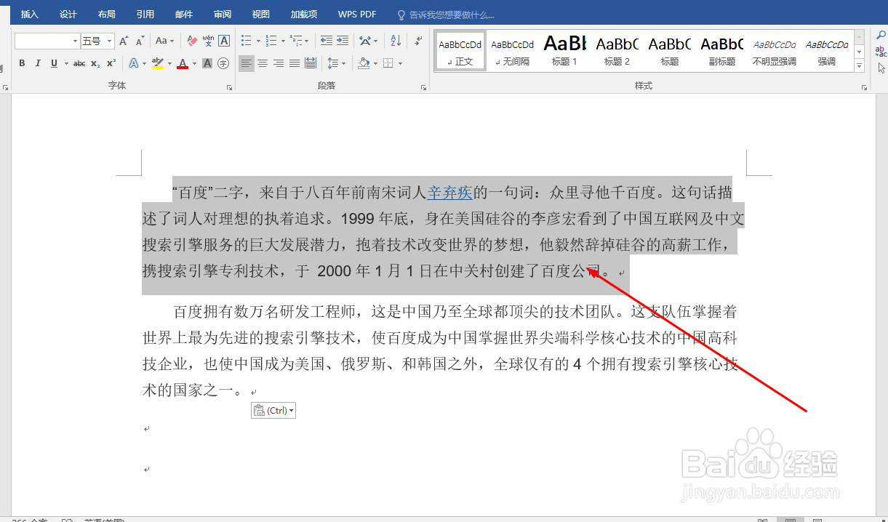Open highlight color dropdown arrow

click(170, 64)
